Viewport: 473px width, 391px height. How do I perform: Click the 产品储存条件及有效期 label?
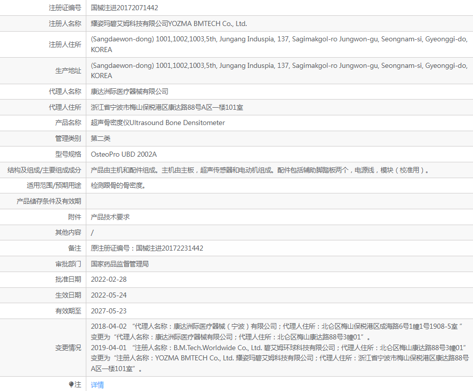(x=49, y=201)
